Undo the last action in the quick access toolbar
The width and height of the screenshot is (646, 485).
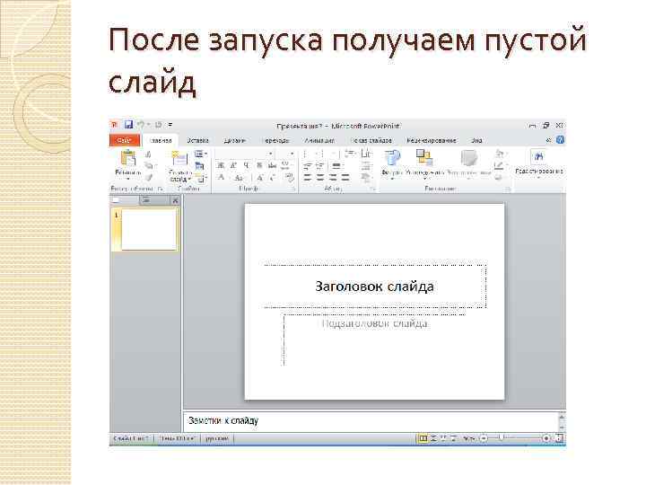141,125
